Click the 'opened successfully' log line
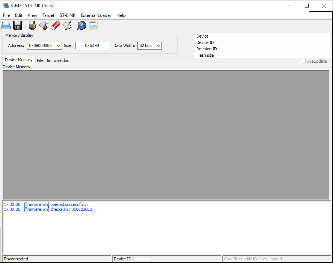The height and width of the screenshot is (263, 333). [46, 204]
